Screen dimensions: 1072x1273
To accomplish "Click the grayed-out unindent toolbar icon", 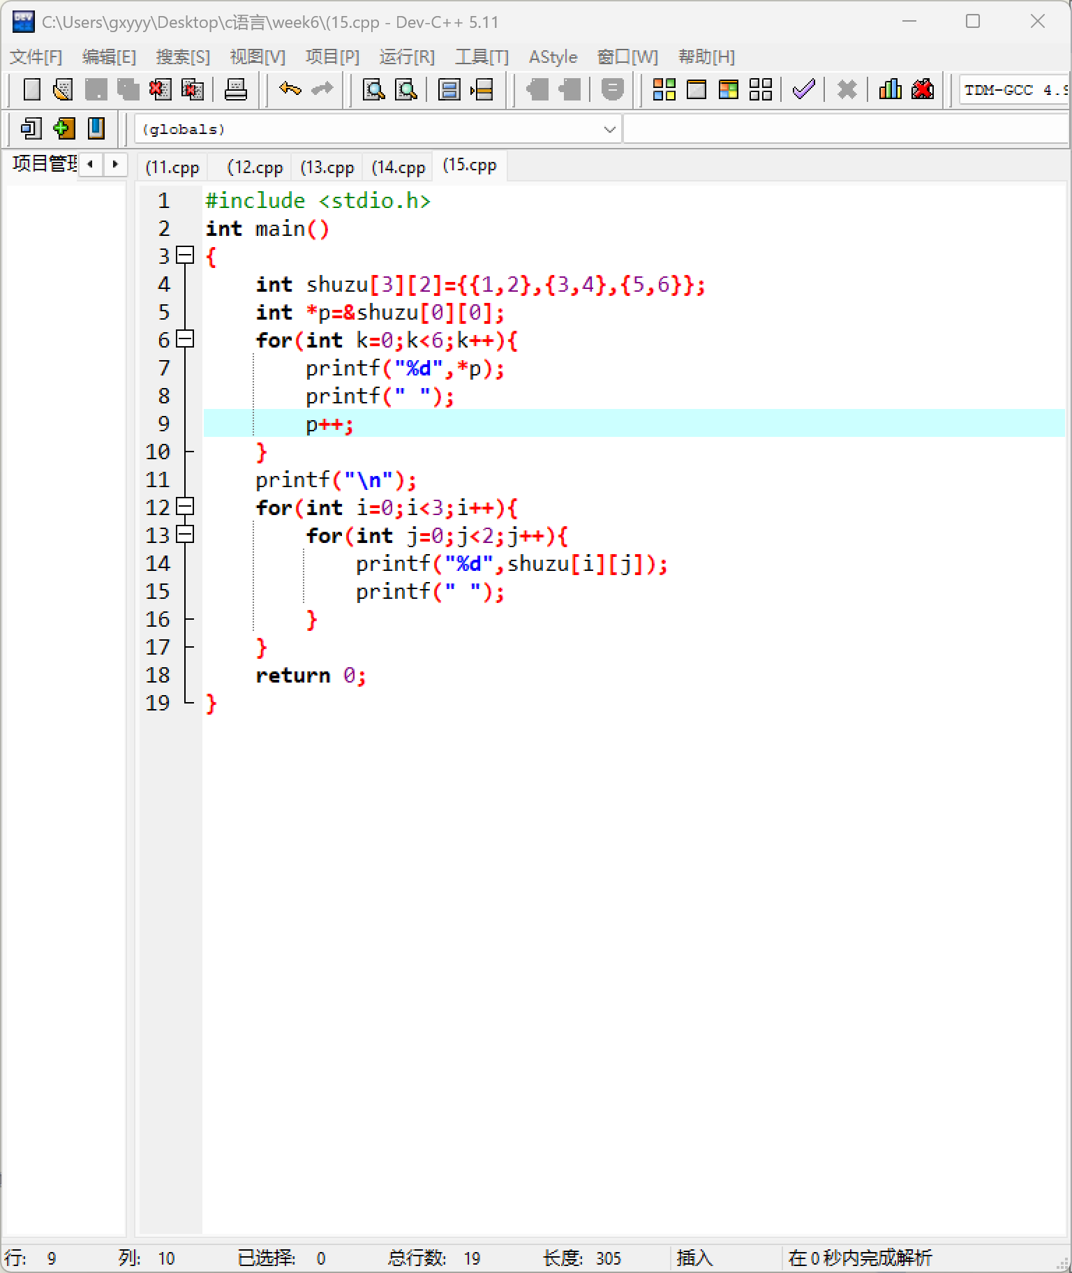I will [569, 89].
